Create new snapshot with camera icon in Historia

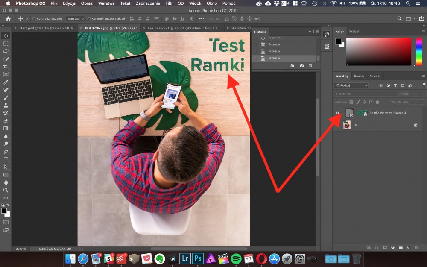coord(301,66)
